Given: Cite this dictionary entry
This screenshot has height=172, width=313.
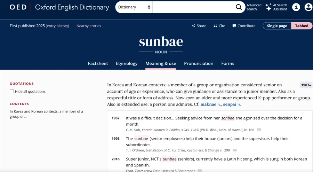Looking at the screenshot, I should pyautogui.click(x=219, y=26).
